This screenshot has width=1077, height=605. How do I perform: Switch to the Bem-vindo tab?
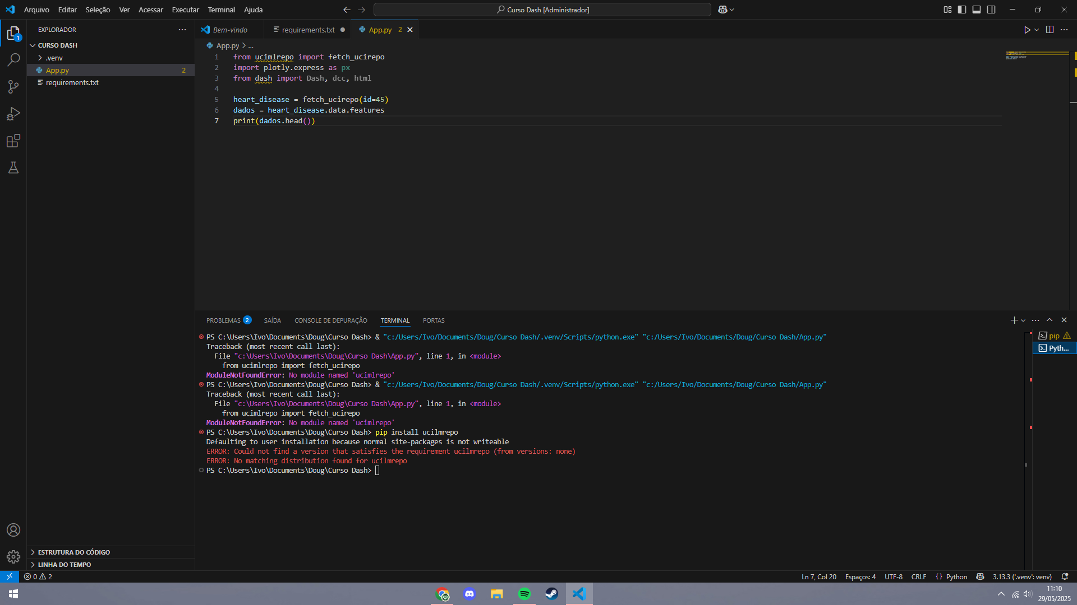[229, 30]
